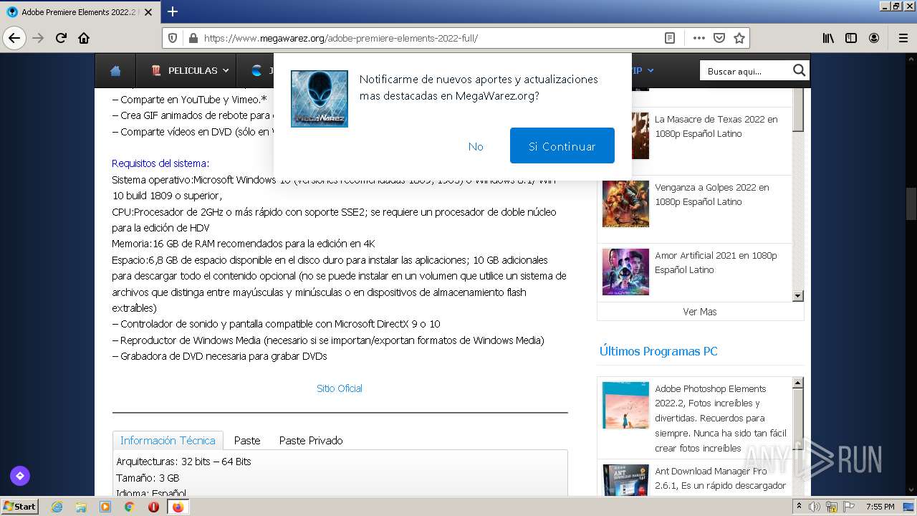Image resolution: width=917 pixels, height=516 pixels.
Task: Open the page actions three-dot menu
Action: (698, 38)
